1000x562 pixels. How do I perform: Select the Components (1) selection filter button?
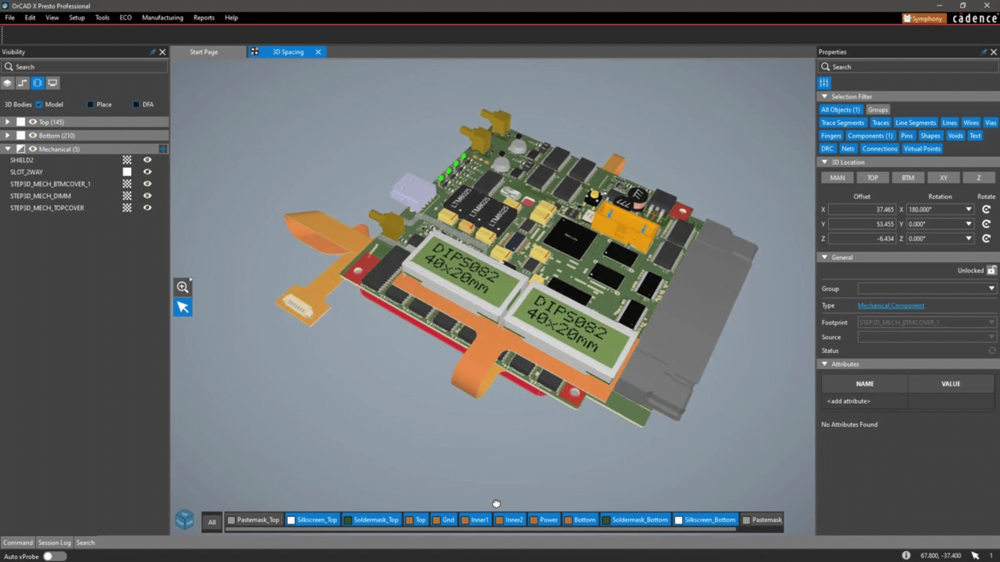point(870,135)
